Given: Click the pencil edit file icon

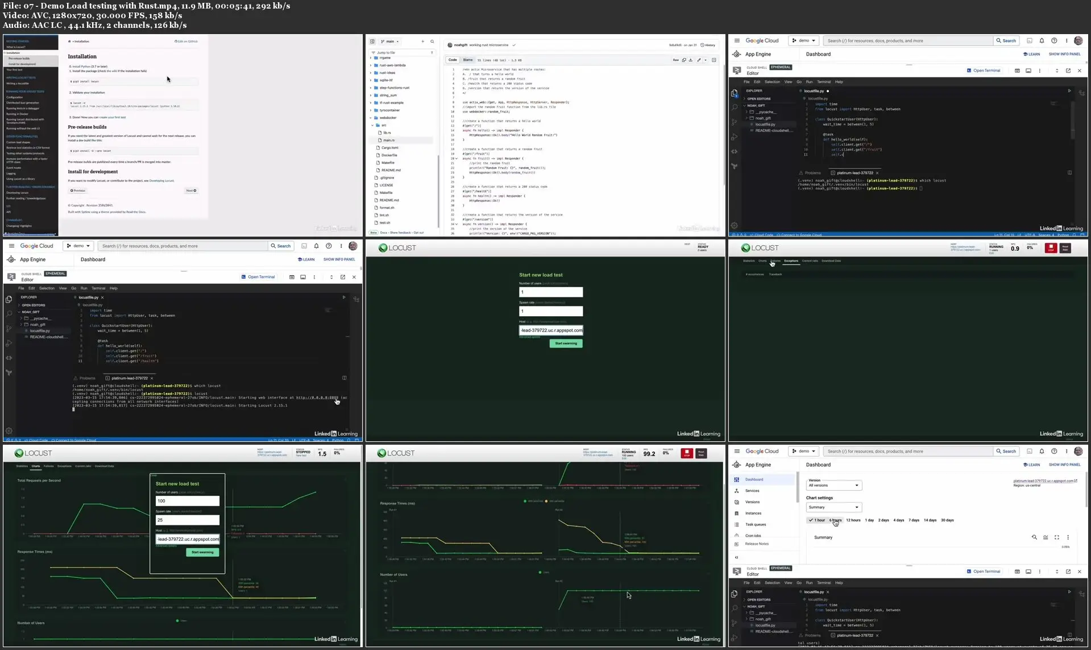Looking at the screenshot, I should (699, 60).
